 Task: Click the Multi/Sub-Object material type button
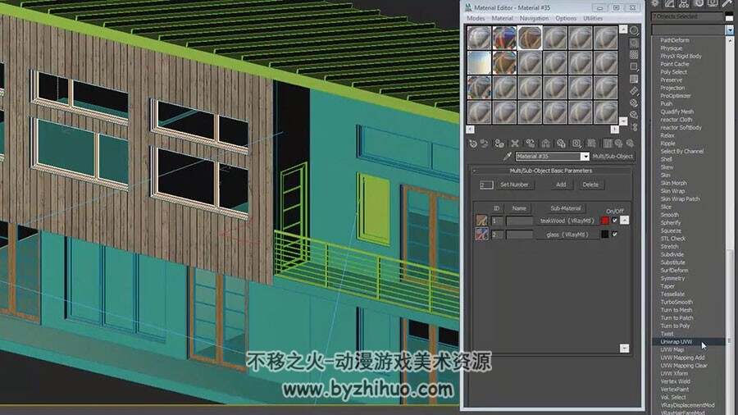click(x=613, y=156)
